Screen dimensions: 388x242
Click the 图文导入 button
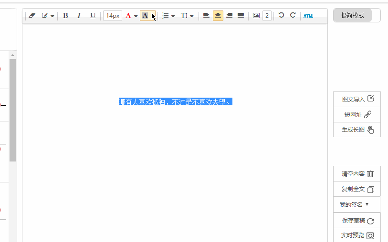pos(357,99)
